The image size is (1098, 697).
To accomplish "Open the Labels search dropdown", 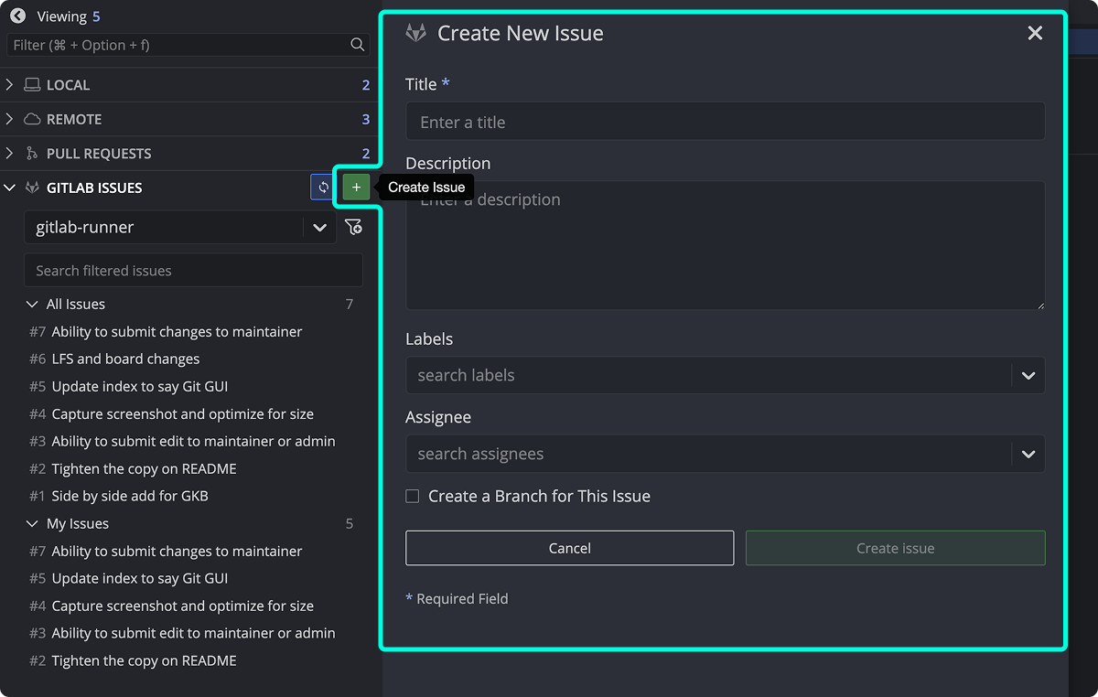I will tap(1027, 375).
